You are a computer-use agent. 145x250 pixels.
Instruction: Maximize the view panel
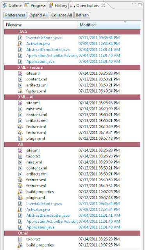click(140, 5)
